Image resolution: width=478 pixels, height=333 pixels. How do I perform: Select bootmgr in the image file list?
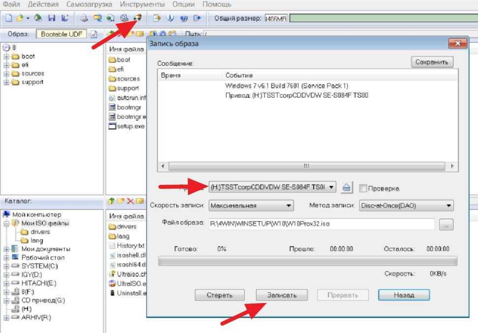[x=125, y=107]
